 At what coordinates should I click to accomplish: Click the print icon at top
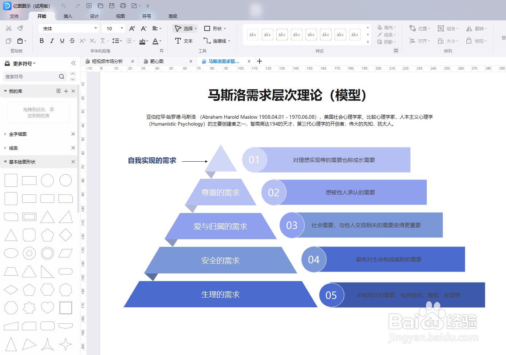(123, 6)
